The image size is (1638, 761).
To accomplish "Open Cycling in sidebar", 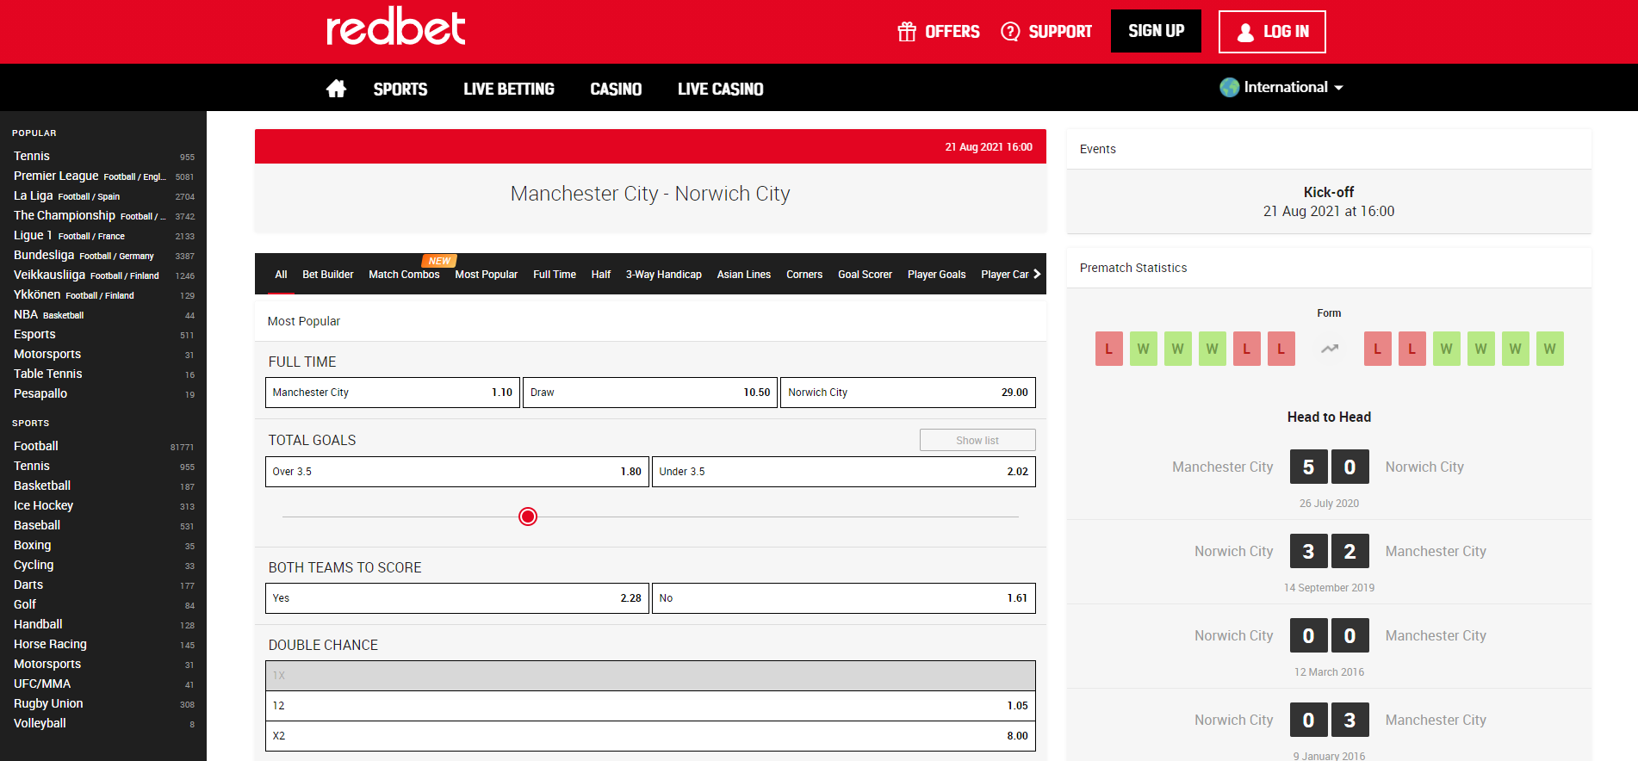I will click(103, 565).
